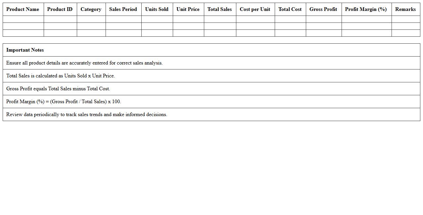Viewport: 423px width, 215px height.
Task: Select the Remarks column header
Action: tap(405, 9)
